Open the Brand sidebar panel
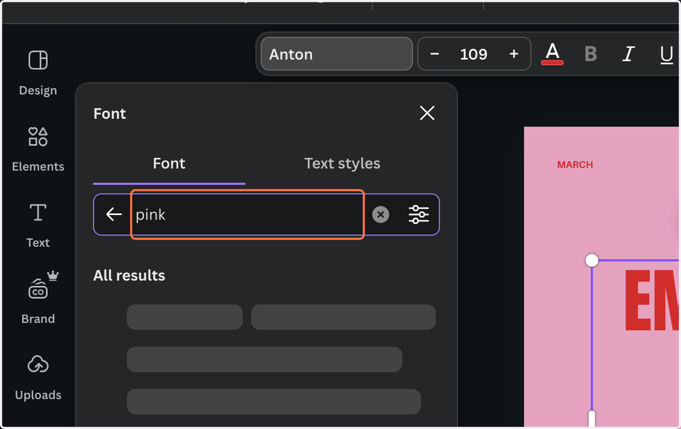The height and width of the screenshot is (429, 681). point(38,298)
